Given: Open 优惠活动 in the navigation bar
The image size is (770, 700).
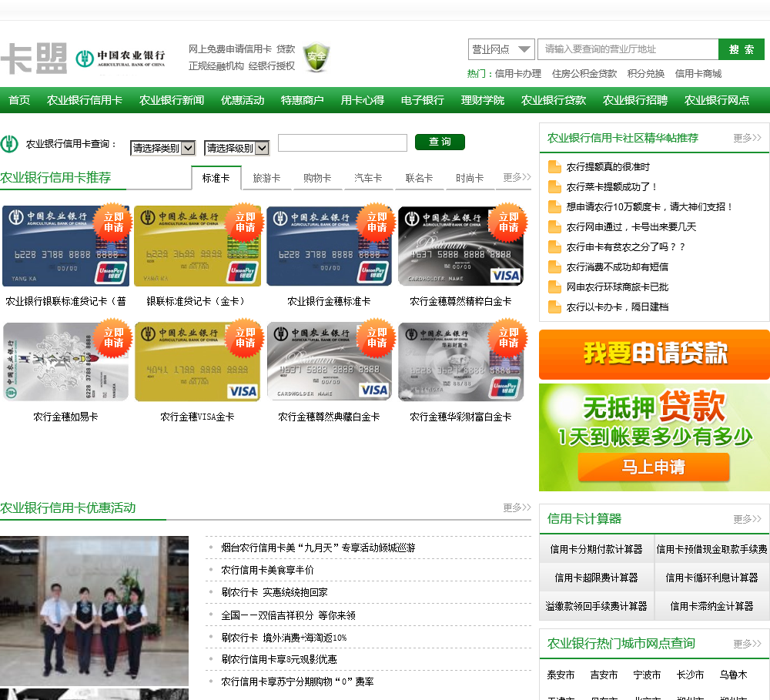Looking at the screenshot, I should (243, 100).
